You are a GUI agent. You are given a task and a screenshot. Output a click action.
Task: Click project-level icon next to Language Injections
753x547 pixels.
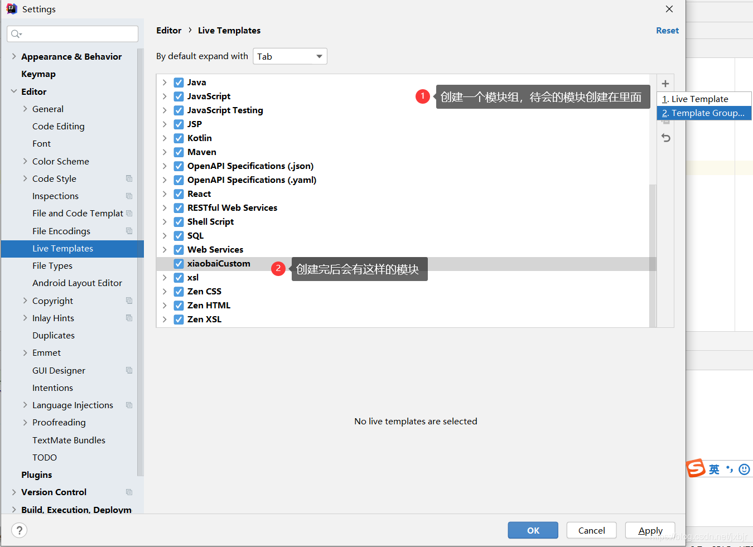point(129,405)
